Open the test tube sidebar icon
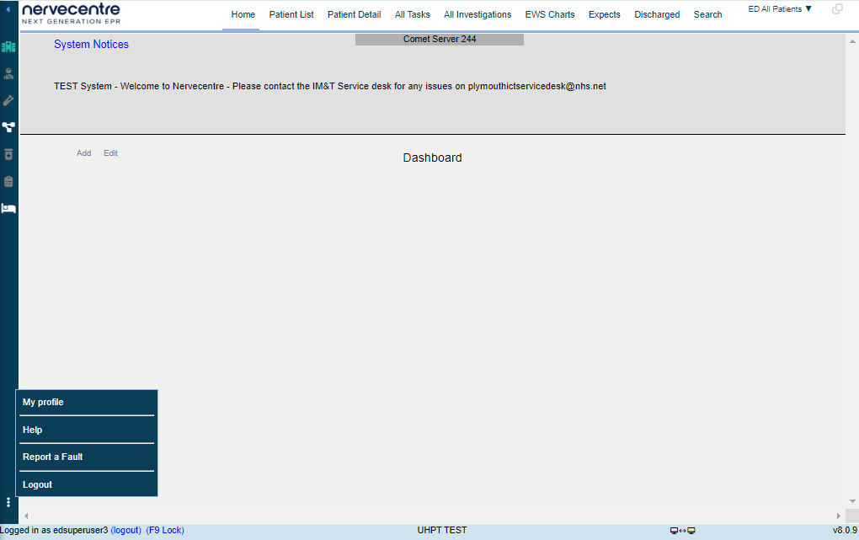Viewport: 859px width, 540px height. (x=8, y=100)
